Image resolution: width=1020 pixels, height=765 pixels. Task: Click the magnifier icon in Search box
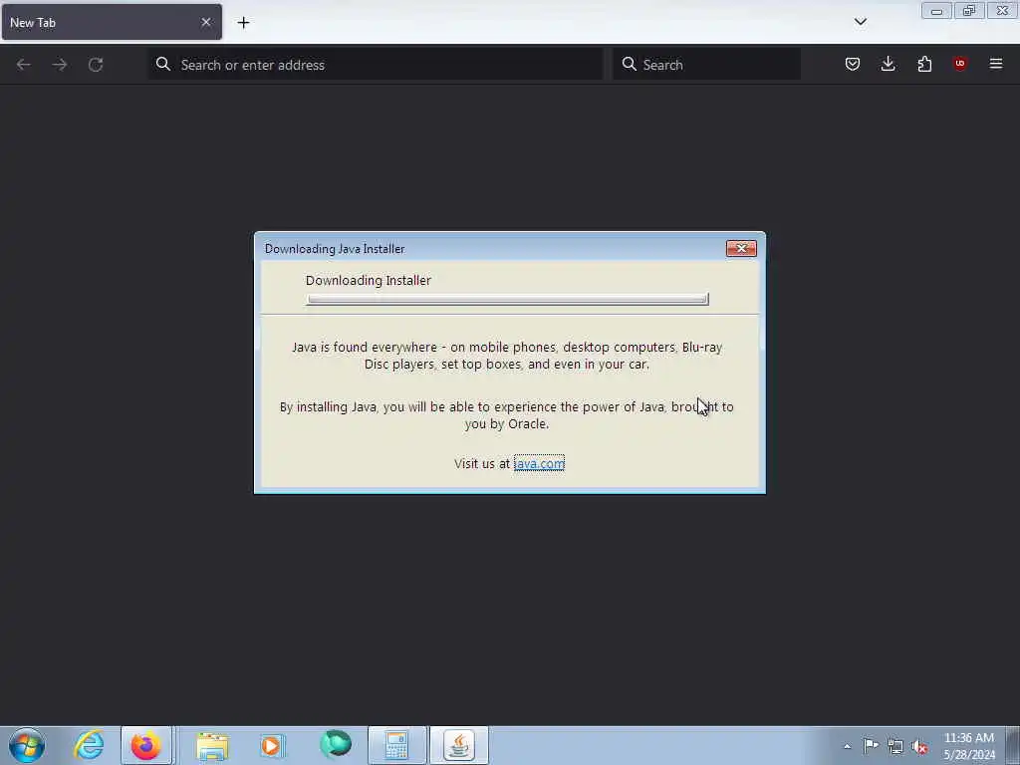pyautogui.click(x=630, y=65)
